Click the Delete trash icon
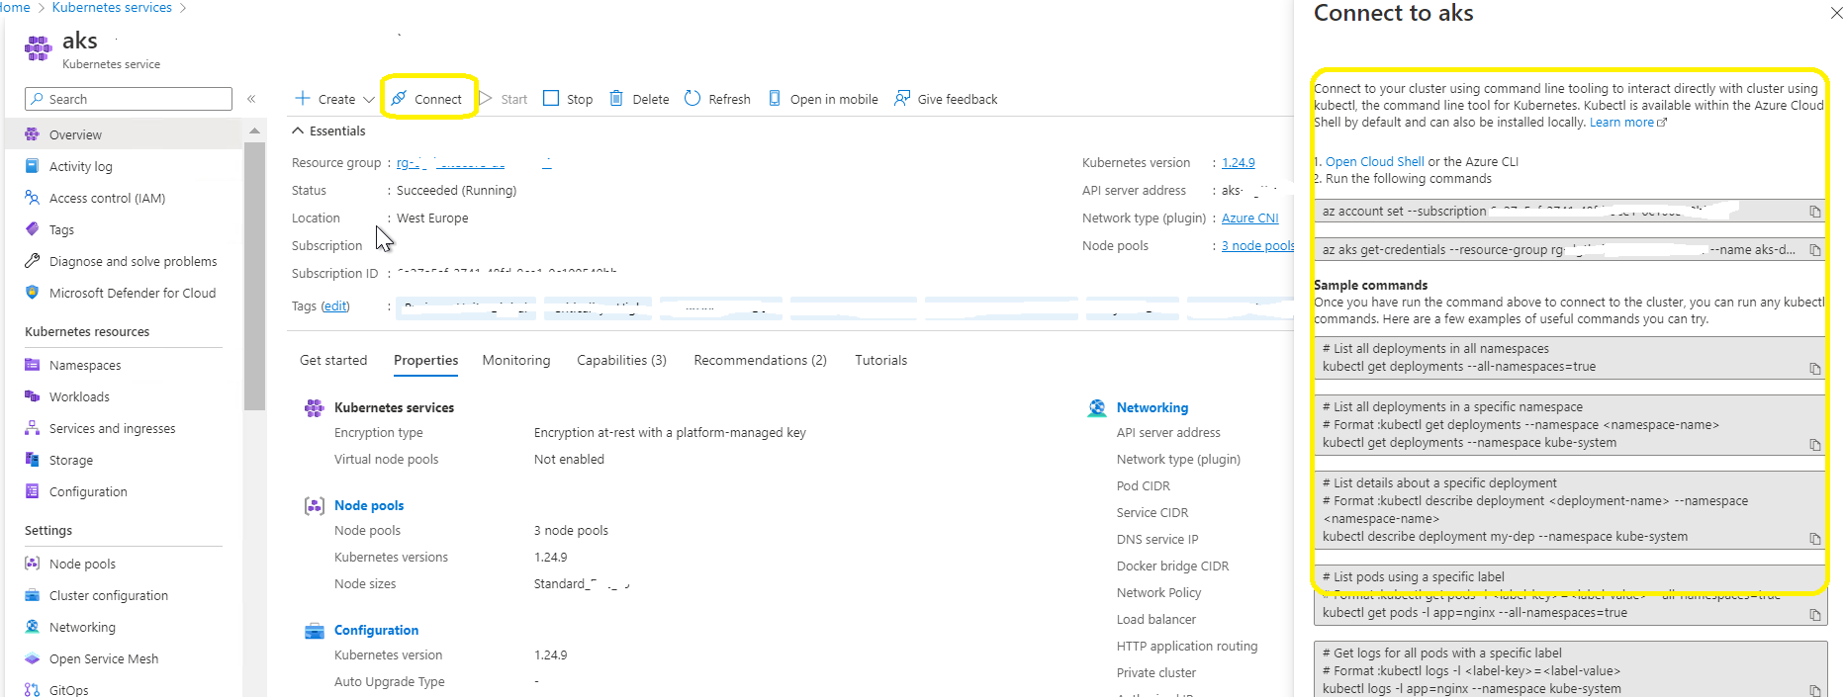 point(616,99)
